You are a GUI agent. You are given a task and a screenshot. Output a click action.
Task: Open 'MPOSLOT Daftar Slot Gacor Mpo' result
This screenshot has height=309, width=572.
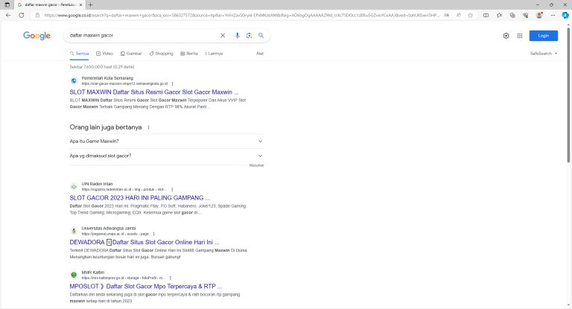(x=146, y=287)
